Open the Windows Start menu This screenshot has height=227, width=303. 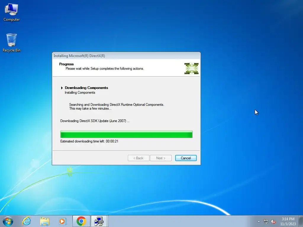point(8,221)
